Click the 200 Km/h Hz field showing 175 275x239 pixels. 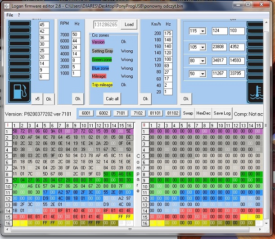point(168,33)
